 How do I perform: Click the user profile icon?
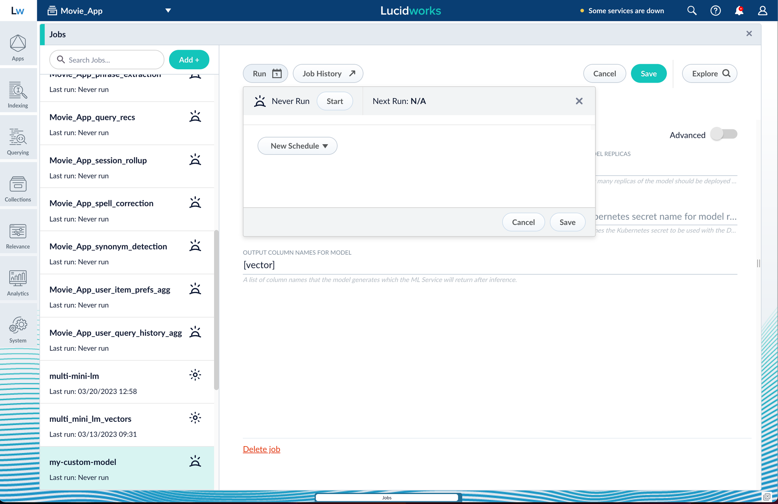point(762,11)
